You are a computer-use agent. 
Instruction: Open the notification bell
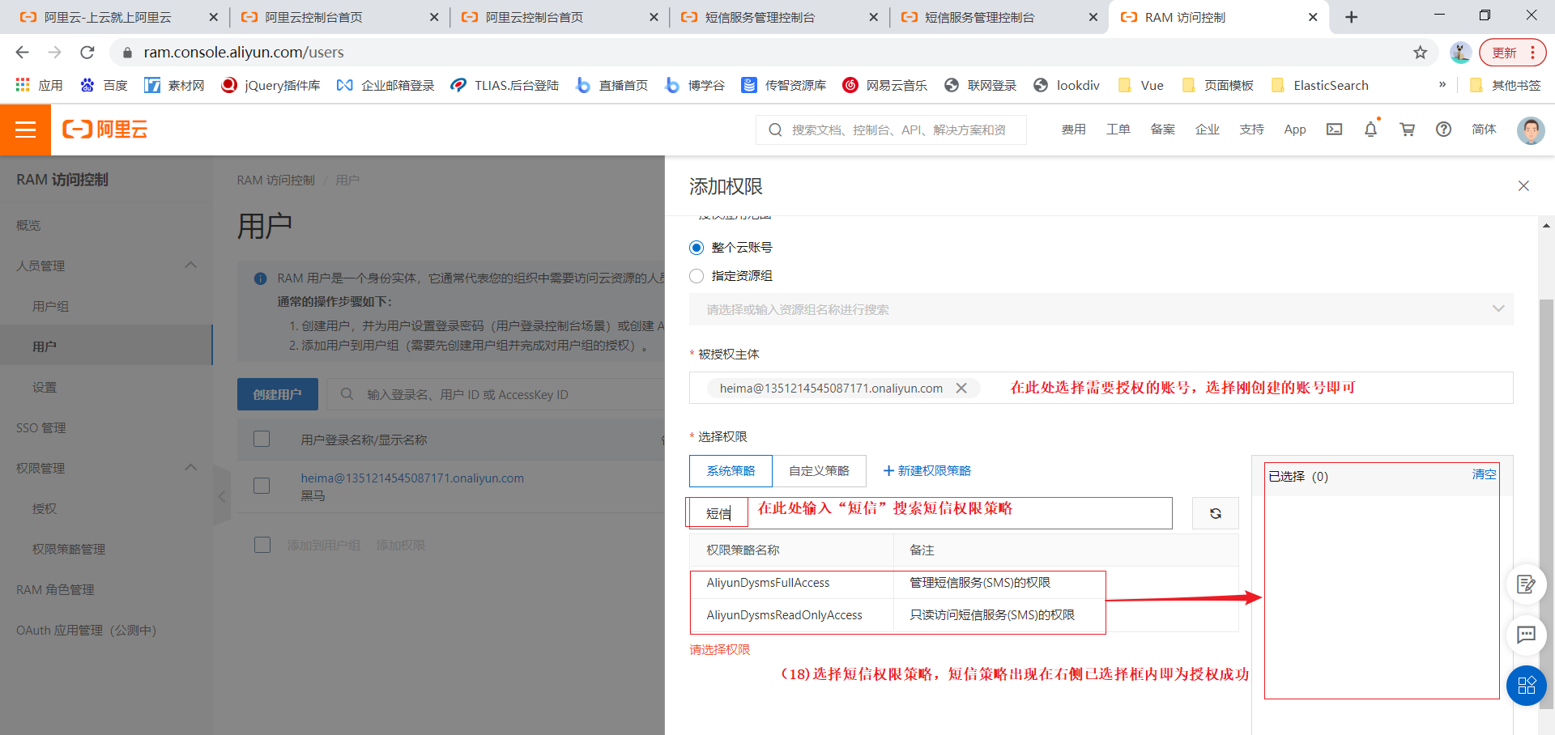click(1370, 130)
